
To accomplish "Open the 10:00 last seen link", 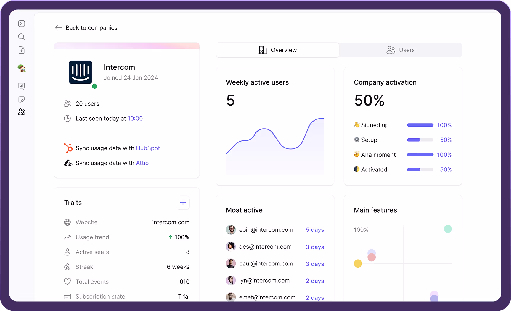I will click(x=135, y=119).
